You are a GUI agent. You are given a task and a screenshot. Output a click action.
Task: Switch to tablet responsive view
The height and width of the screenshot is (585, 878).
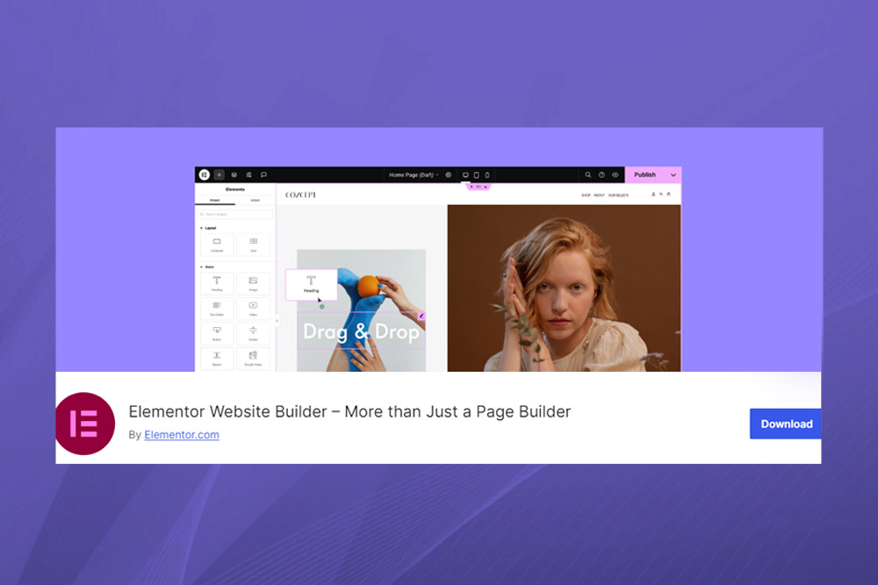pos(477,175)
